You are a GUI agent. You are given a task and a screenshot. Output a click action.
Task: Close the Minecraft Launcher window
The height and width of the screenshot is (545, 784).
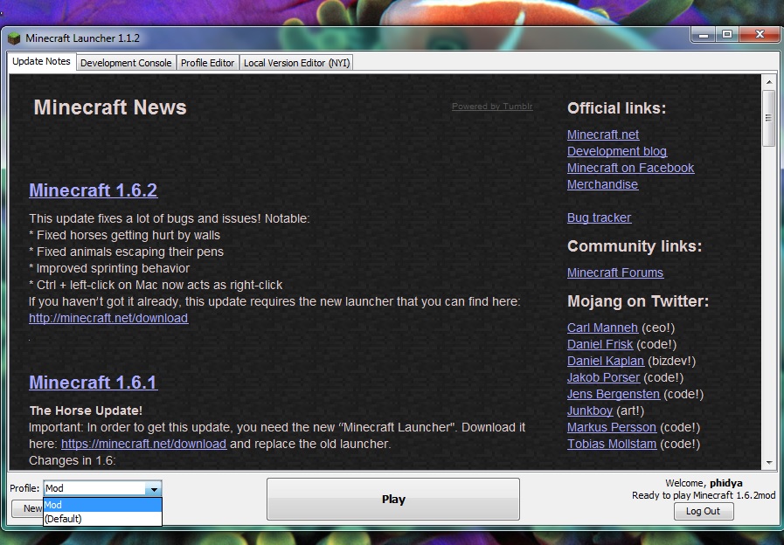coord(760,34)
